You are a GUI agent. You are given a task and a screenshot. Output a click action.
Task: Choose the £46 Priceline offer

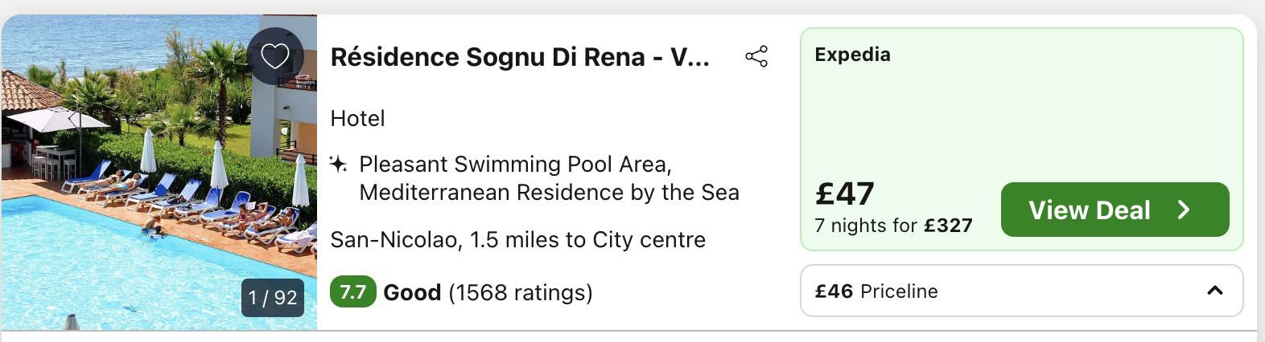(1022, 291)
